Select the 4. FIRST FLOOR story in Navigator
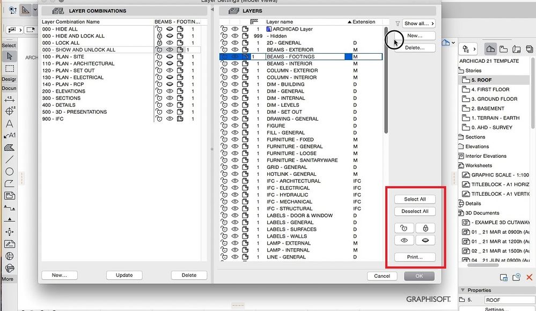Screen dimensions: 536x311 [x=490, y=90]
